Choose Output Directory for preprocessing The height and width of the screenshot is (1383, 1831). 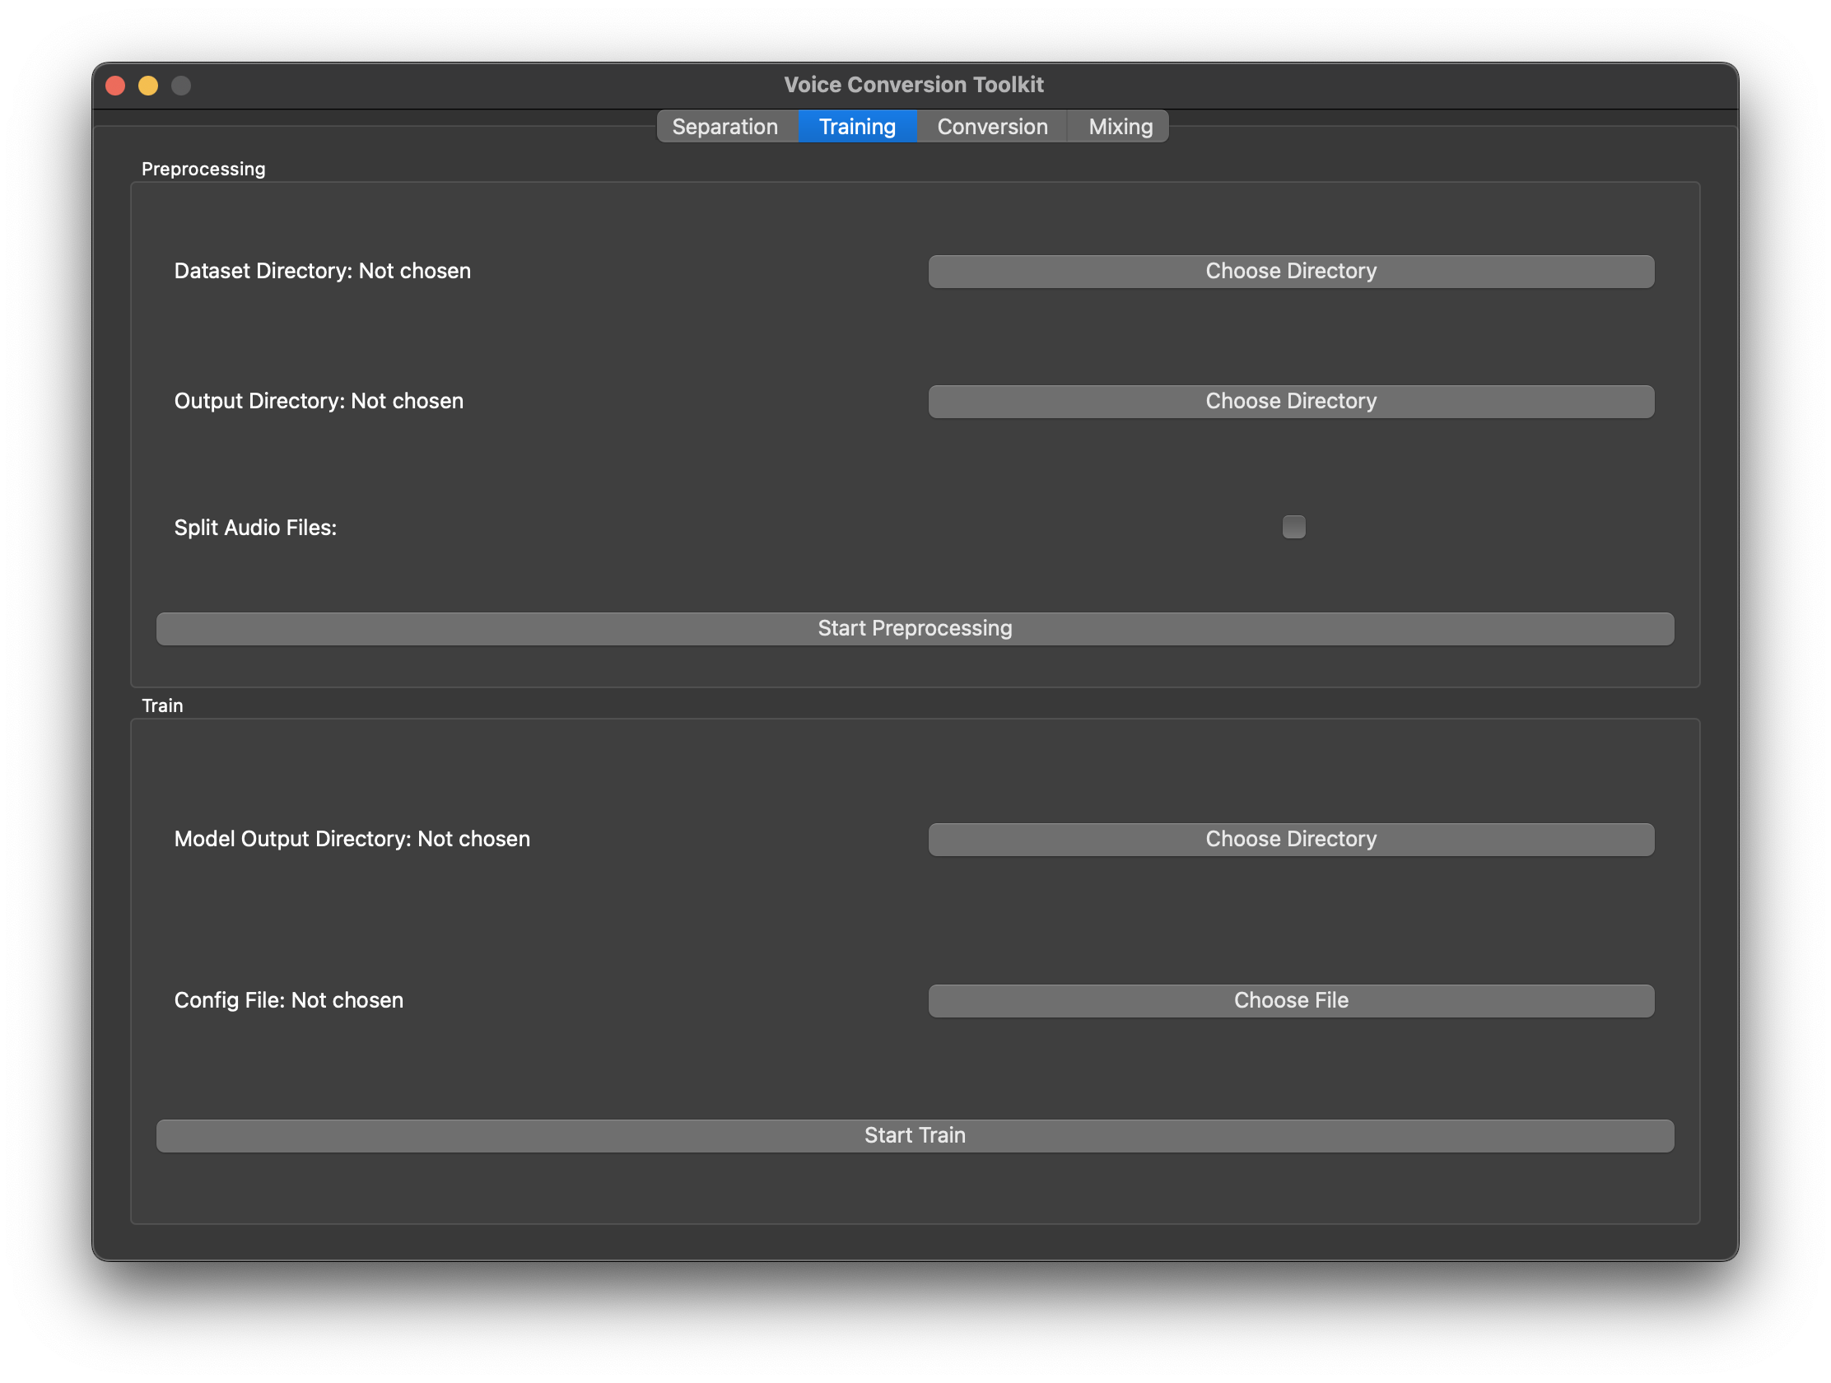[1292, 399]
